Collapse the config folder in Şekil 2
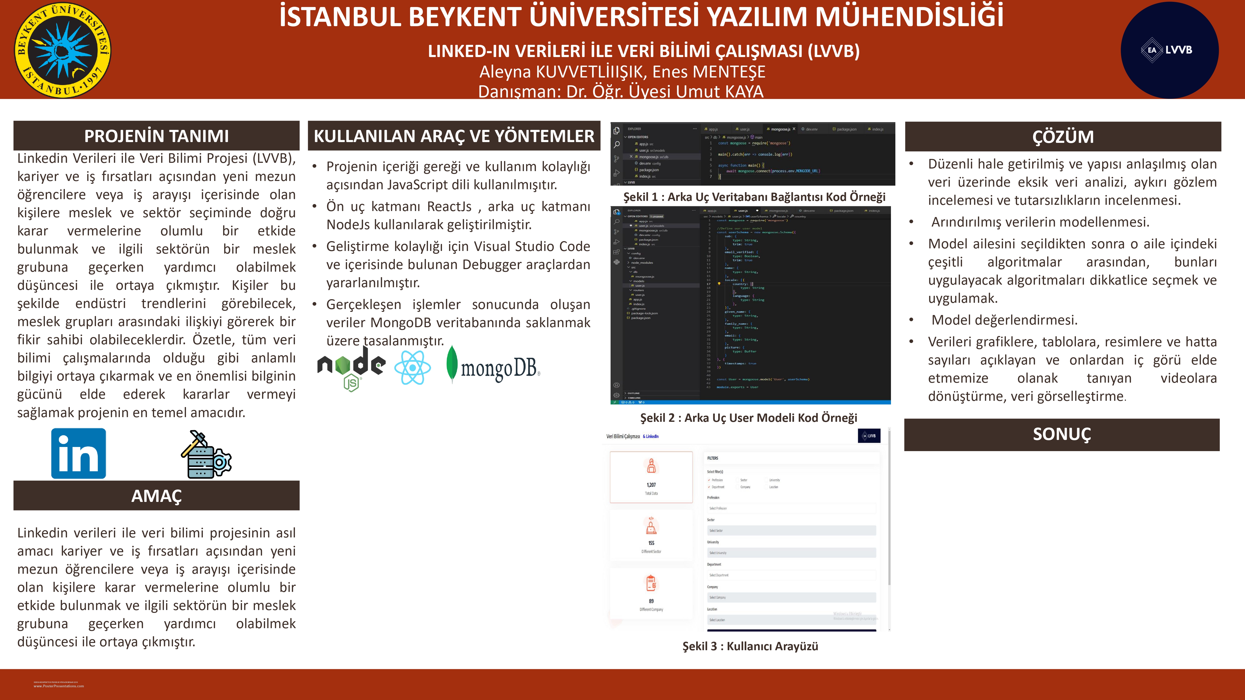Viewport: 1245px width, 700px height. [x=634, y=254]
